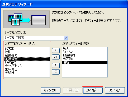Select ふりがな in selected fields list
Image resolution: width=128 pixels, height=97 pixels.
(x=85, y=52)
